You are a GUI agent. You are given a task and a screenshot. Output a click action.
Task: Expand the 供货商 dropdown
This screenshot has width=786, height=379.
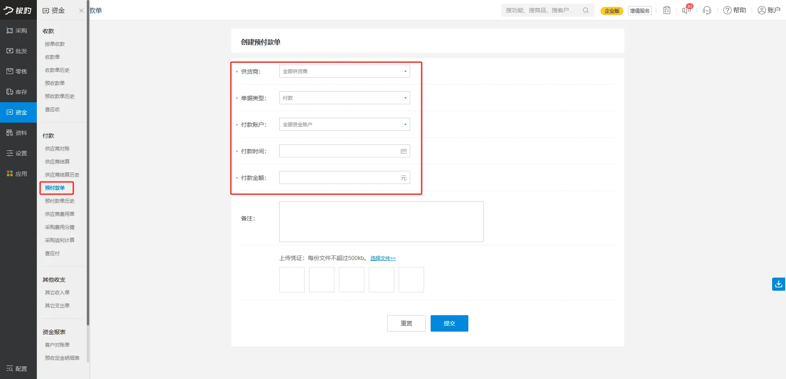(344, 72)
